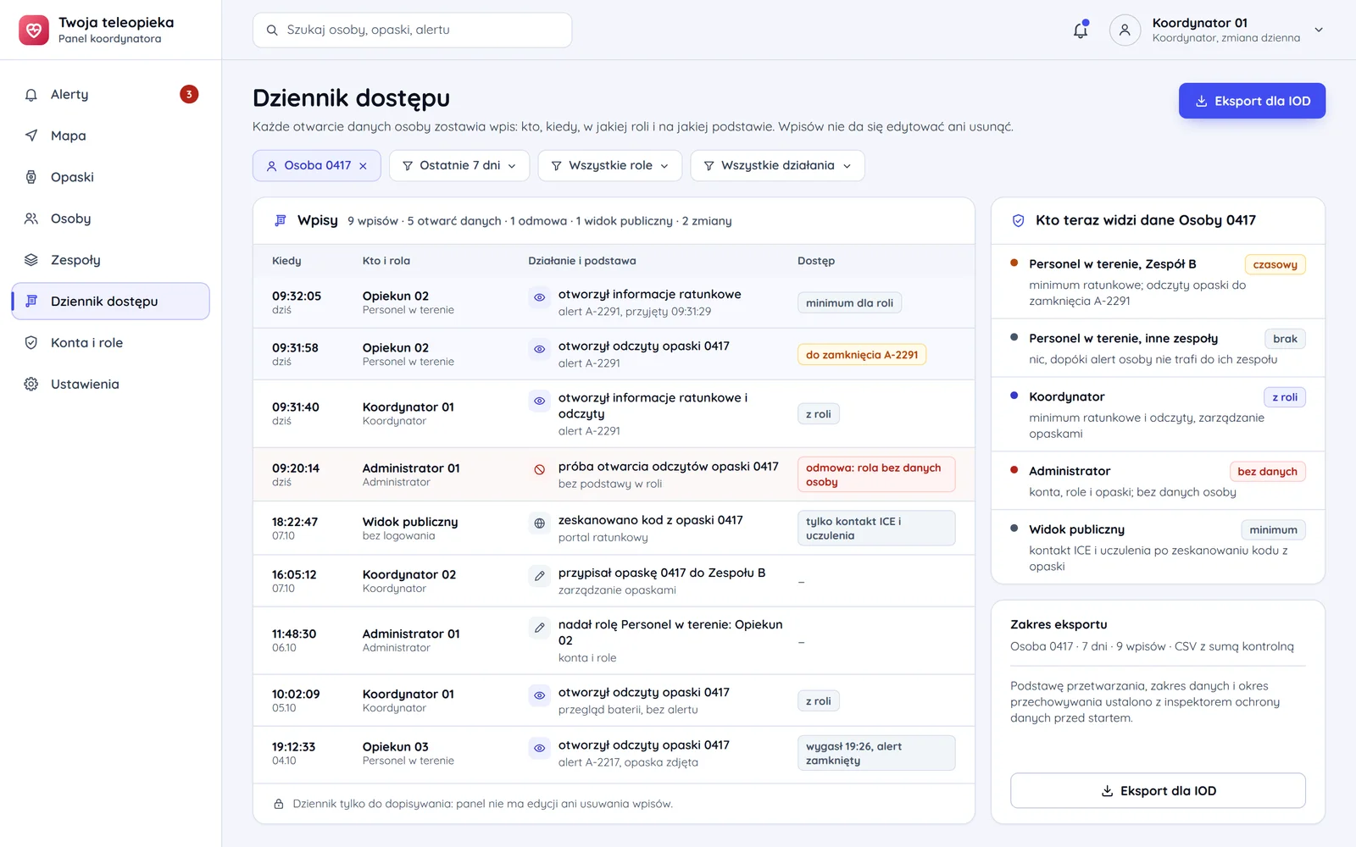
Task: Click the eye icon on the 19:12:33 entry
Action: [x=539, y=748]
